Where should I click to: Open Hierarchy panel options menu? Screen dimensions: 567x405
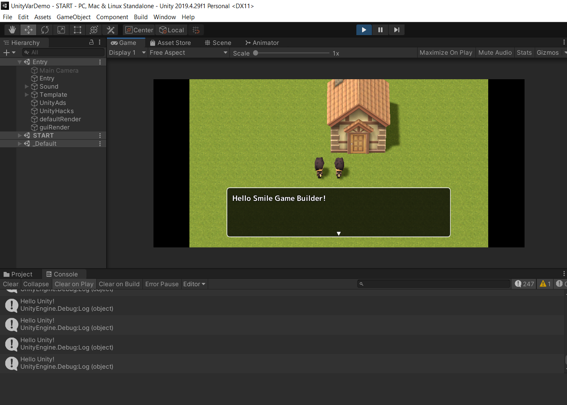click(100, 42)
